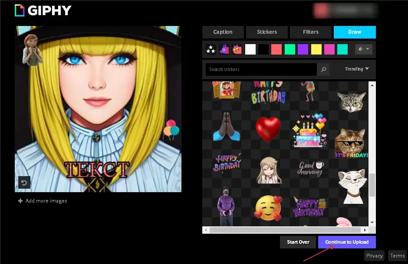Undo with the rotate-back icon on preview
The width and height of the screenshot is (408, 264).
point(24,183)
